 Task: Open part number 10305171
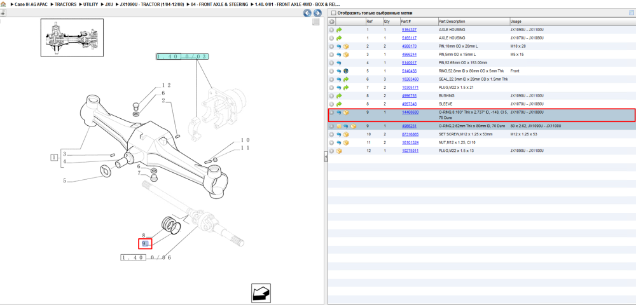(410, 88)
